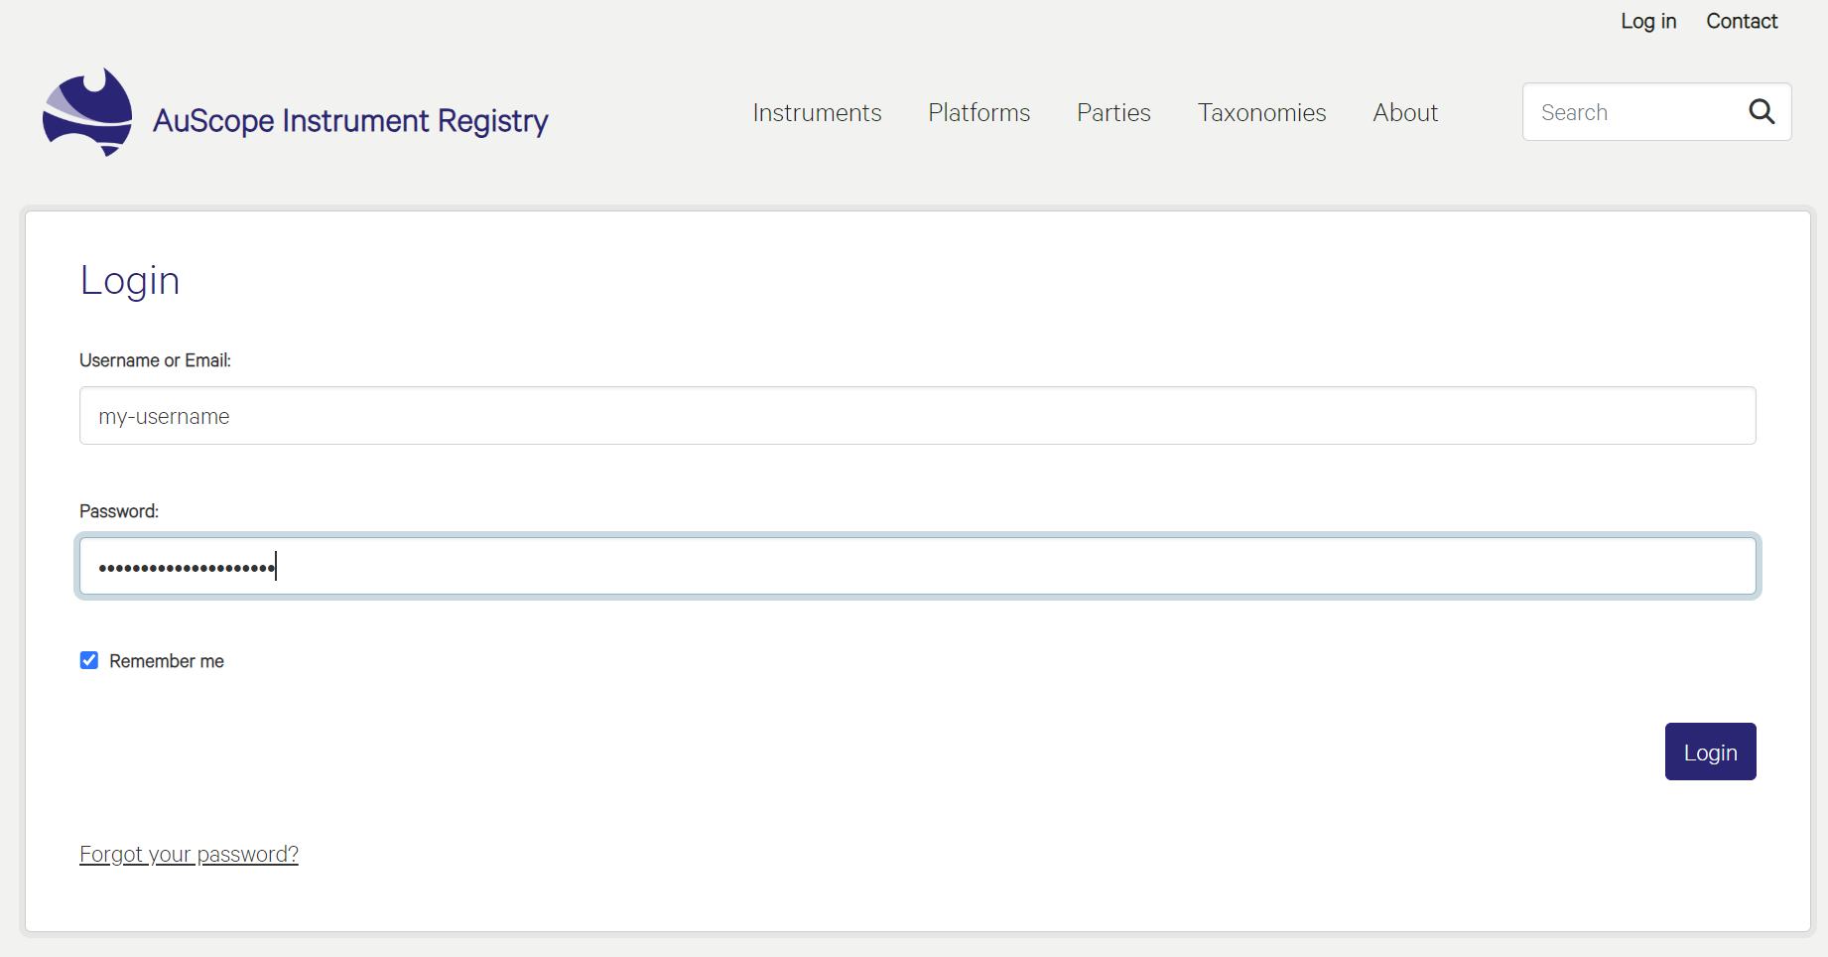Open the Taxonomies menu item

1261,112
